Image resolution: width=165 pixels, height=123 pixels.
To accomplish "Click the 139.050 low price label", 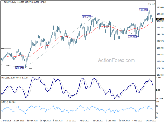I will [132, 37].
